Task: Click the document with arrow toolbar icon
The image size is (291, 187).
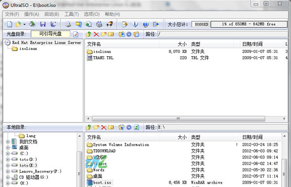Action: coord(125,24)
